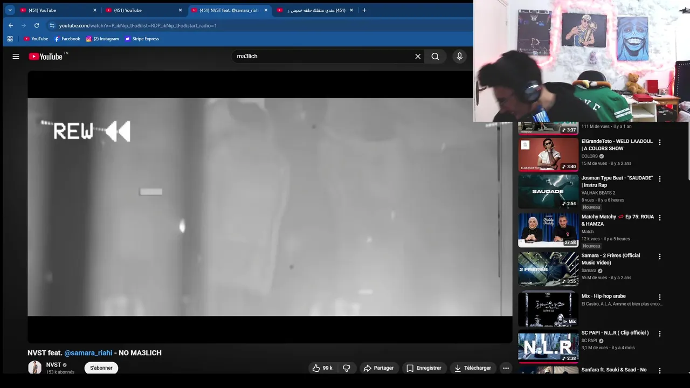Open the NVST channel name link
Viewport: 690px width, 388px height.
53,365
